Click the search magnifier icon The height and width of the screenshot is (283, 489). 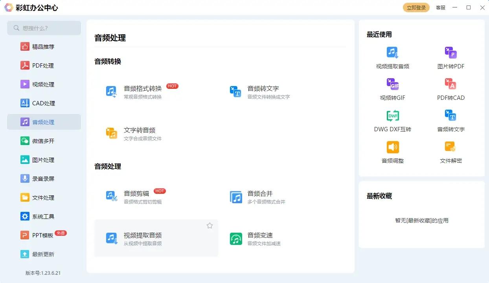point(17,28)
